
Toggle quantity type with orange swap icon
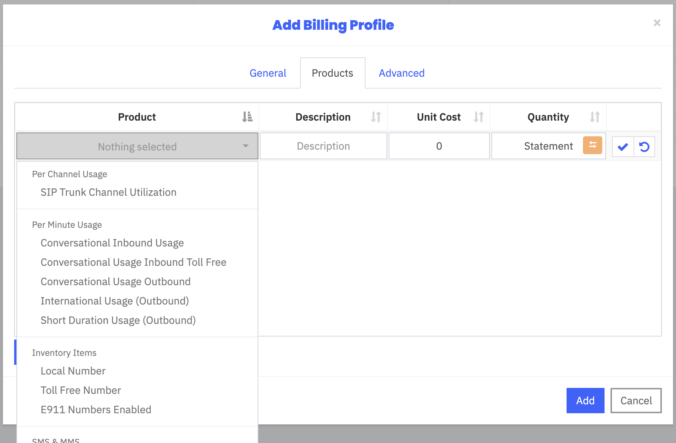593,145
